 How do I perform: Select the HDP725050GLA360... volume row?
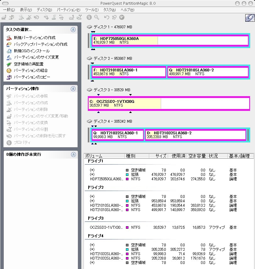pos(164,179)
